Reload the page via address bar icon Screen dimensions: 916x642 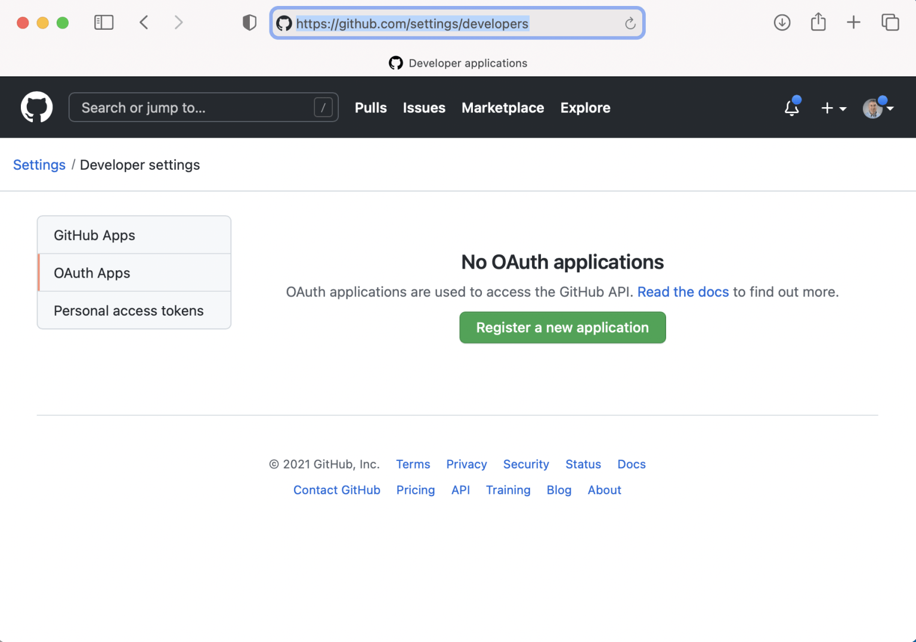[x=630, y=23]
